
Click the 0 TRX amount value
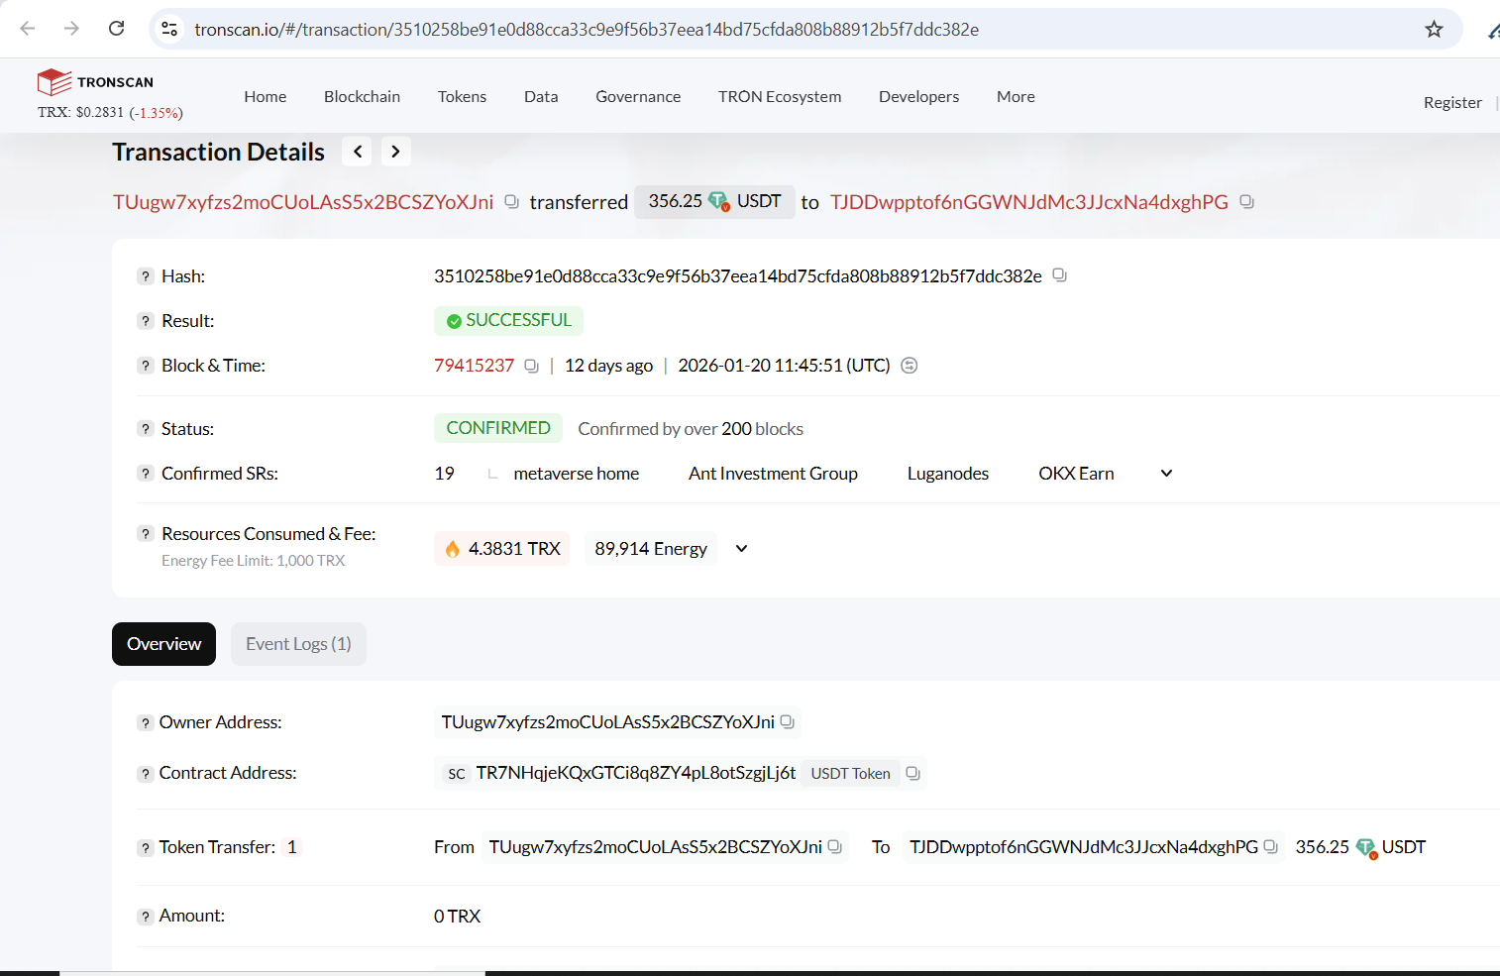pyautogui.click(x=457, y=917)
